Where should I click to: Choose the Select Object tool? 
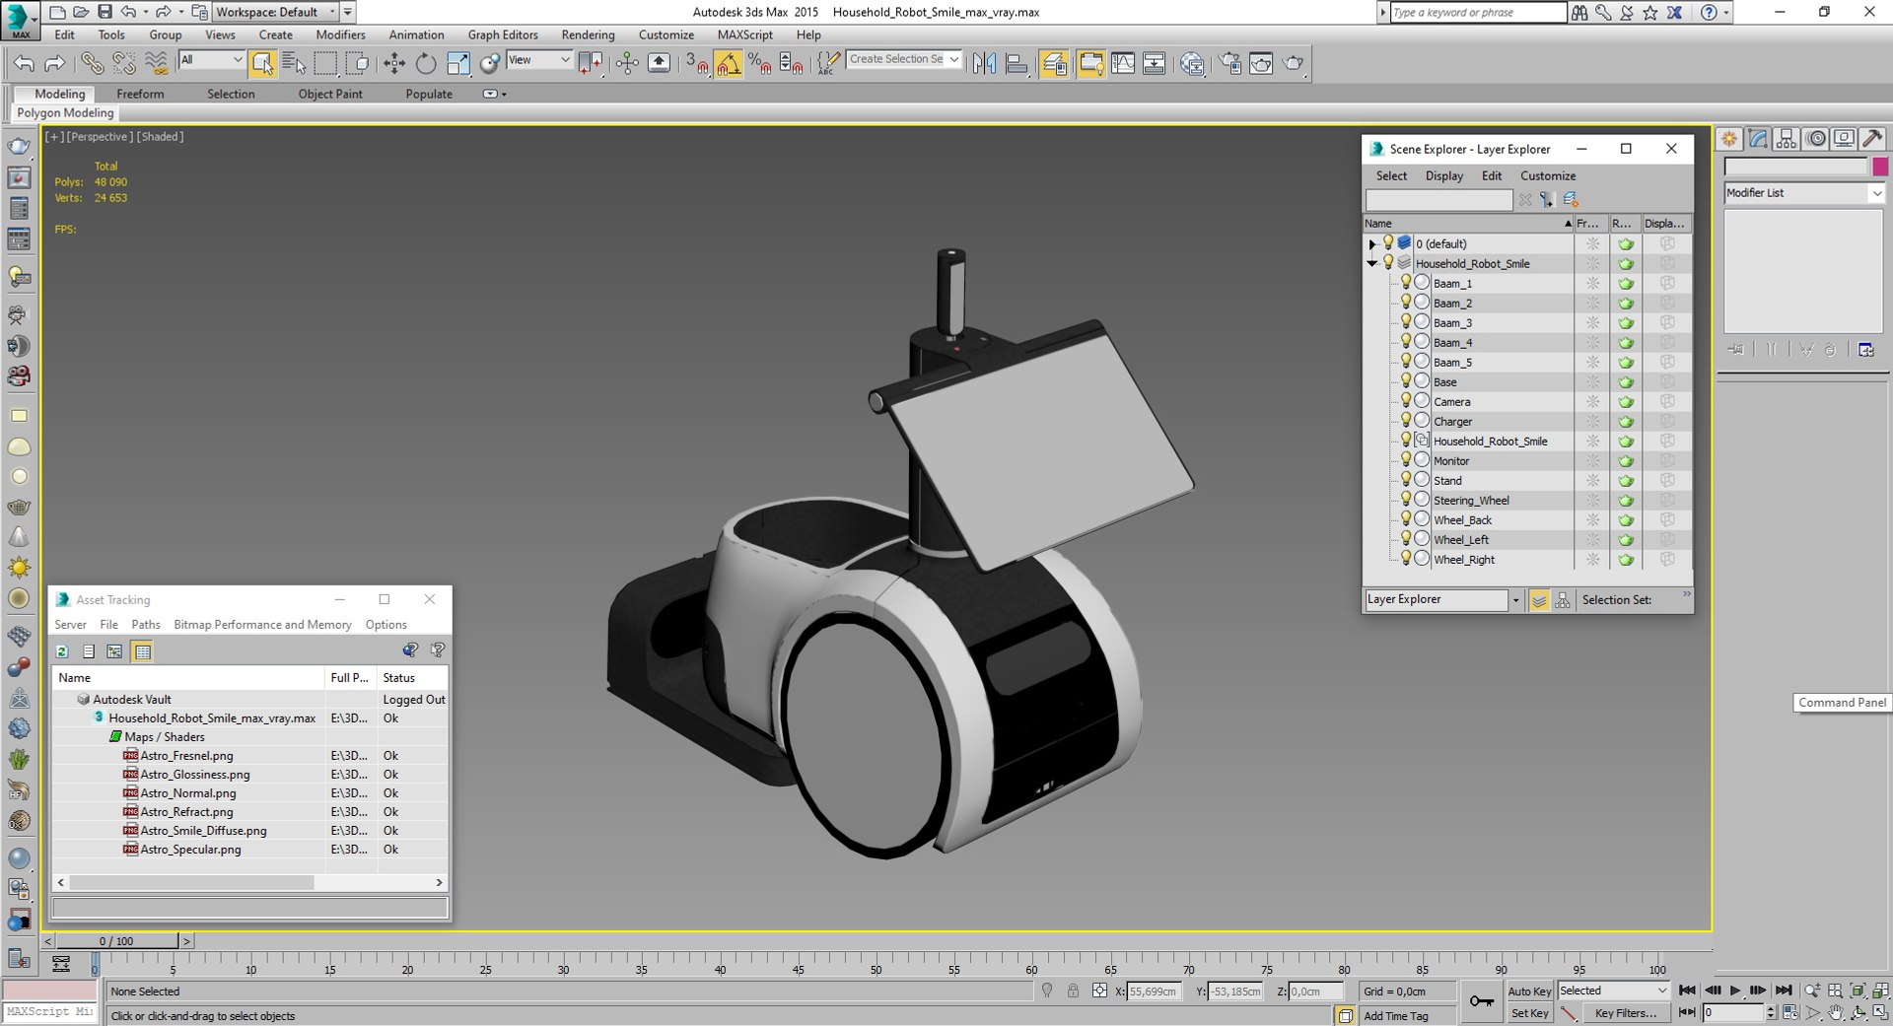tap(262, 64)
